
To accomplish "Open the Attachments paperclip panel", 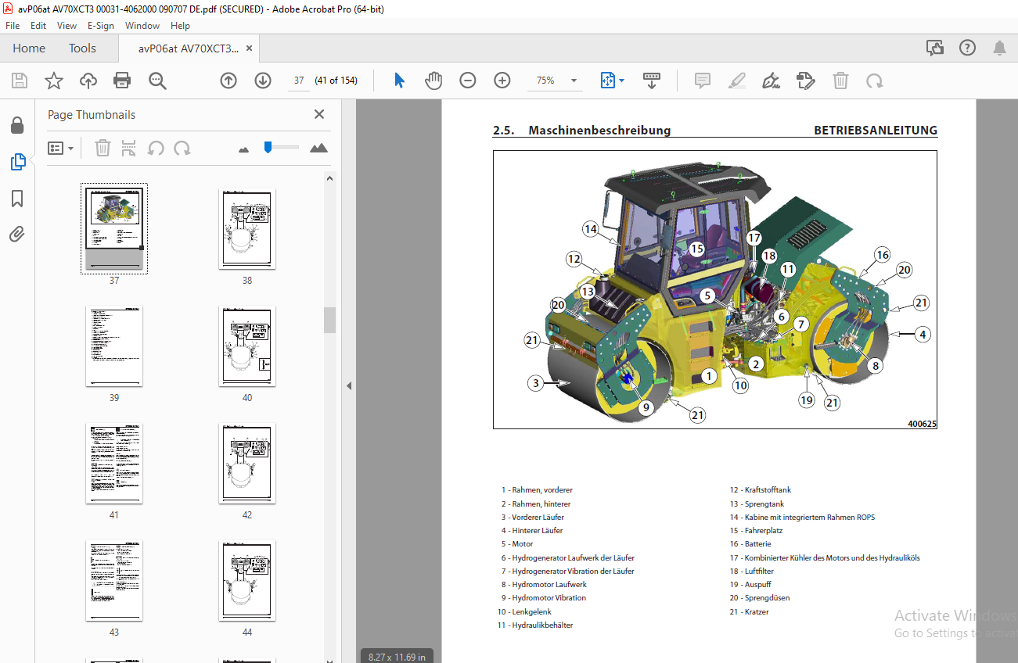I will [x=17, y=234].
